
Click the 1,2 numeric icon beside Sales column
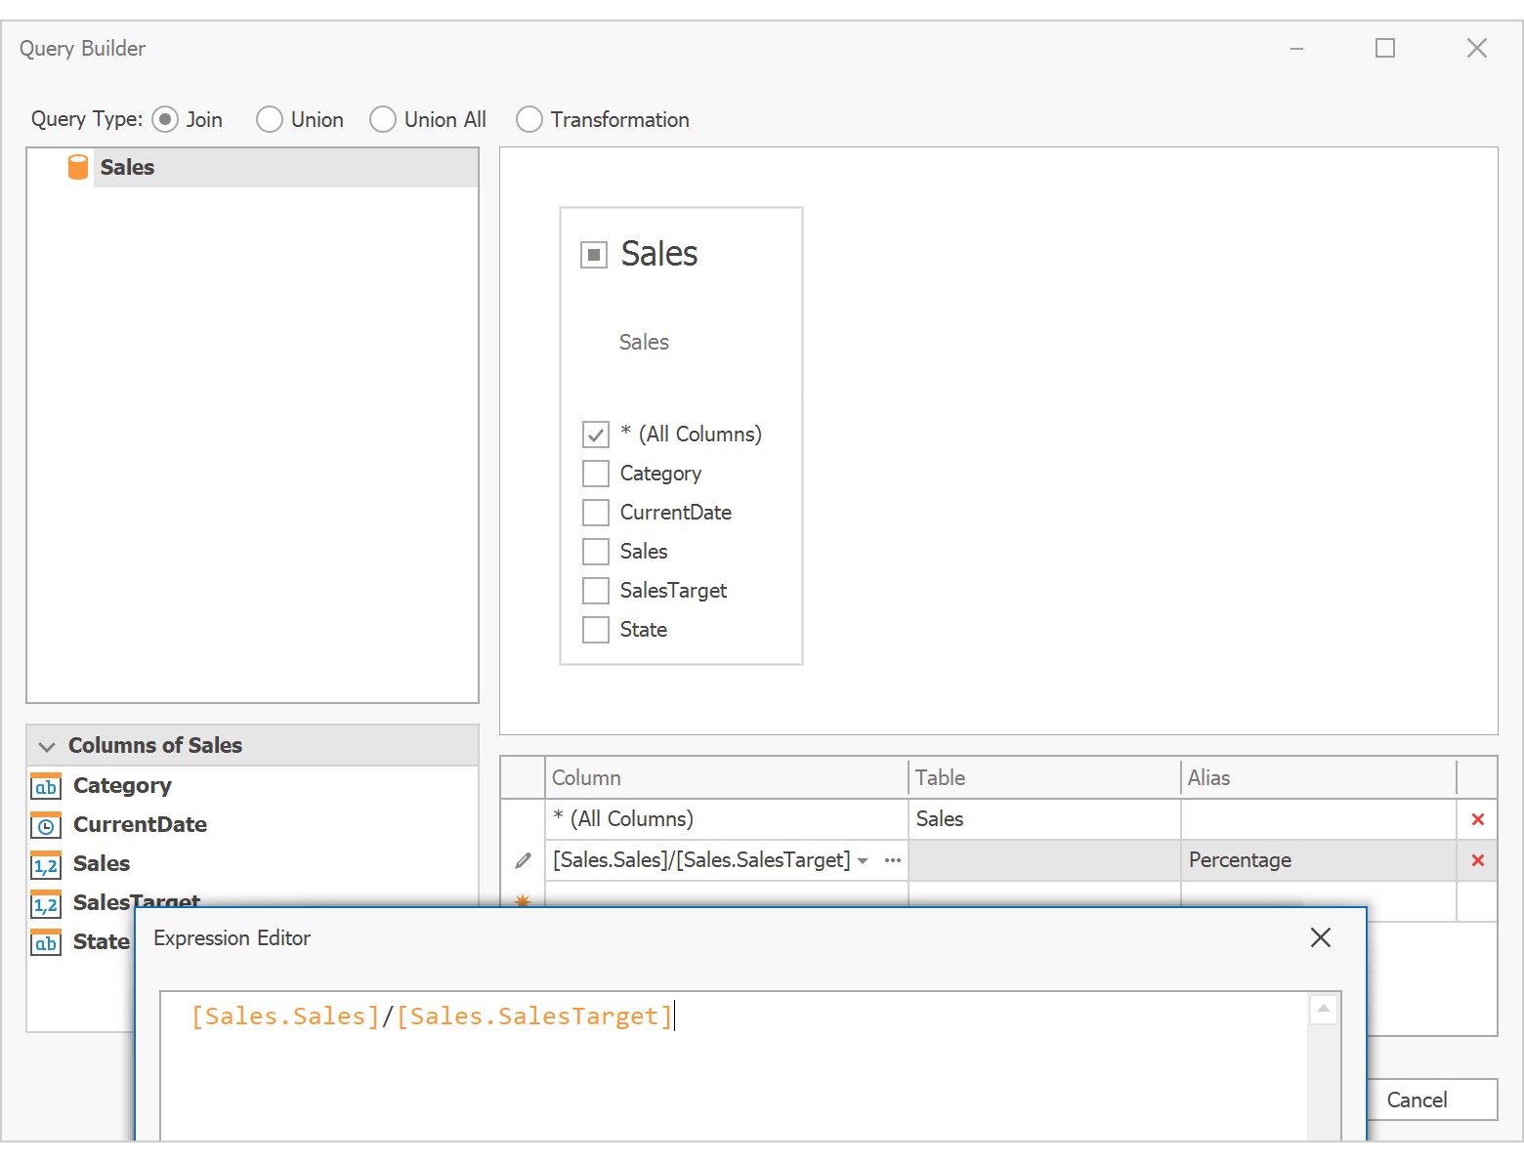[x=45, y=864]
